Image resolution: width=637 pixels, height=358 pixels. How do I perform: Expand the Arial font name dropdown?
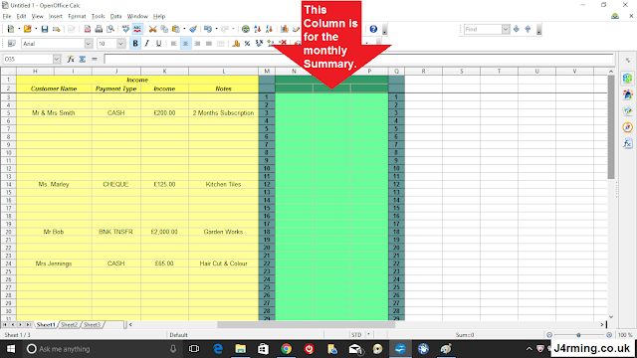[x=89, y=44]
